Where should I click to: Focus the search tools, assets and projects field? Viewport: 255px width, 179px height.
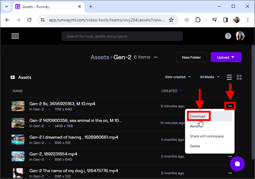(122, 36)
